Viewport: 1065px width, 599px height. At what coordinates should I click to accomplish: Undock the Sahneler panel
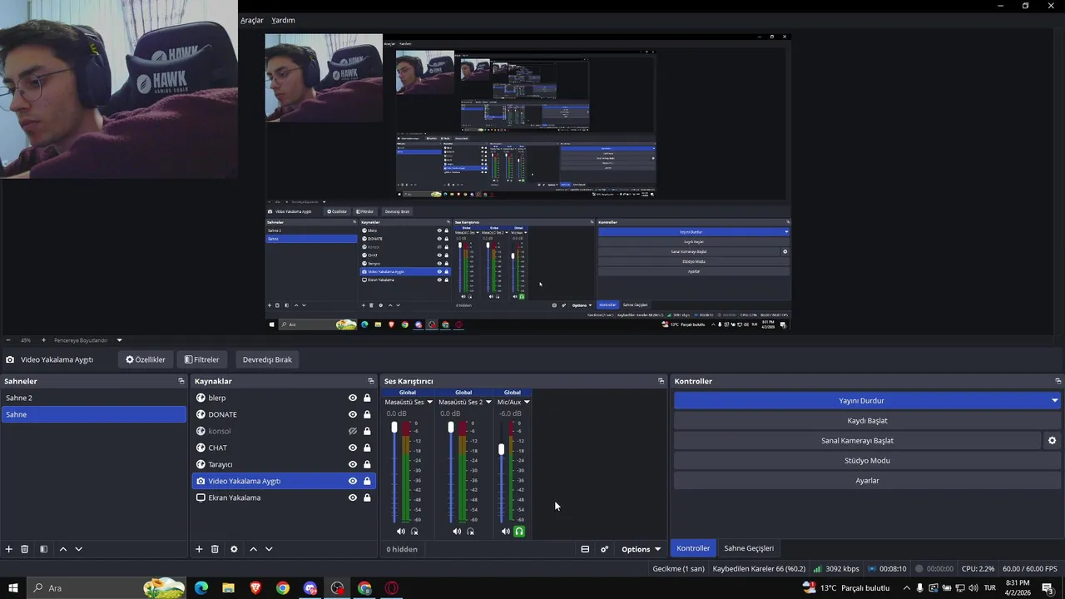click(181, 381)
